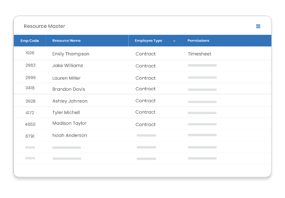Select Emily Thompson resource name
285x198 pixels.
coord(71,54)
